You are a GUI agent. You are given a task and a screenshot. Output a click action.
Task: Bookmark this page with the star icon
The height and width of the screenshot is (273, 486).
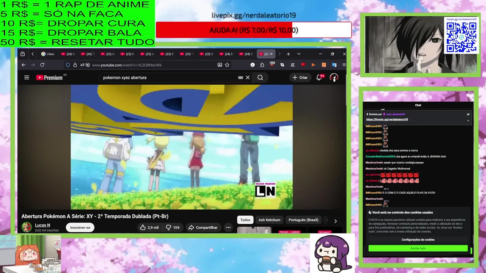point(227,65)
